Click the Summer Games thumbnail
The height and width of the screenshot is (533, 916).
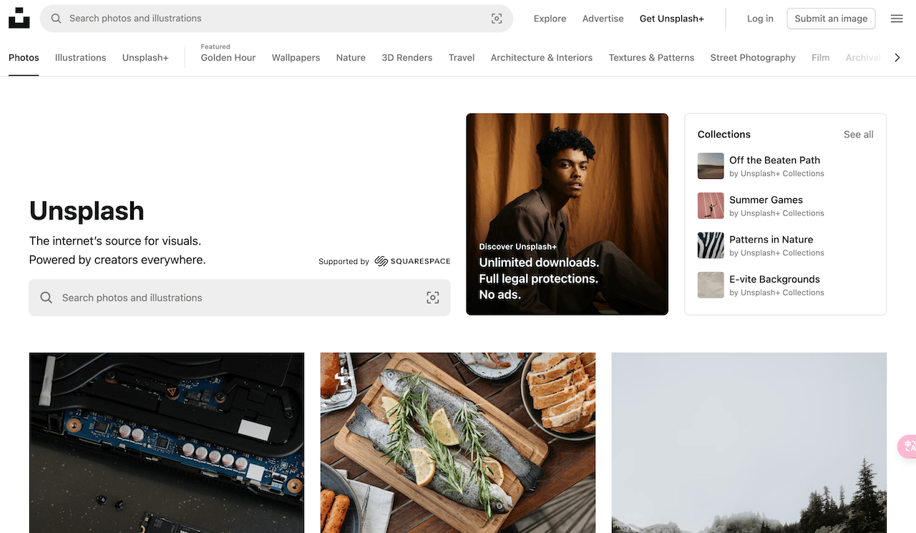711,206
